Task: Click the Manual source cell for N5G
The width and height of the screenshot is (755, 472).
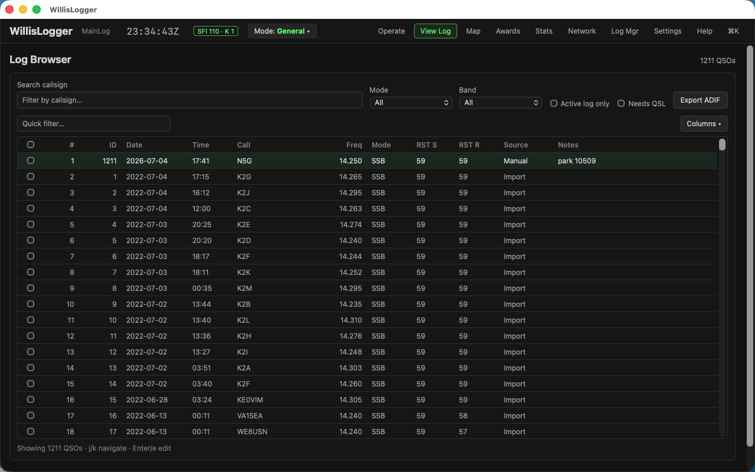Action: (x=516, y=160)
